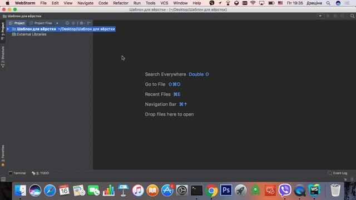Image resolution: width=356 pixels, height=200 pixels.
Task: Open the Notification Center list icon
Action: (x=347, y=3)
